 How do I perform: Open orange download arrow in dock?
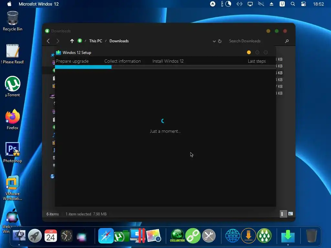coord(249,235)
